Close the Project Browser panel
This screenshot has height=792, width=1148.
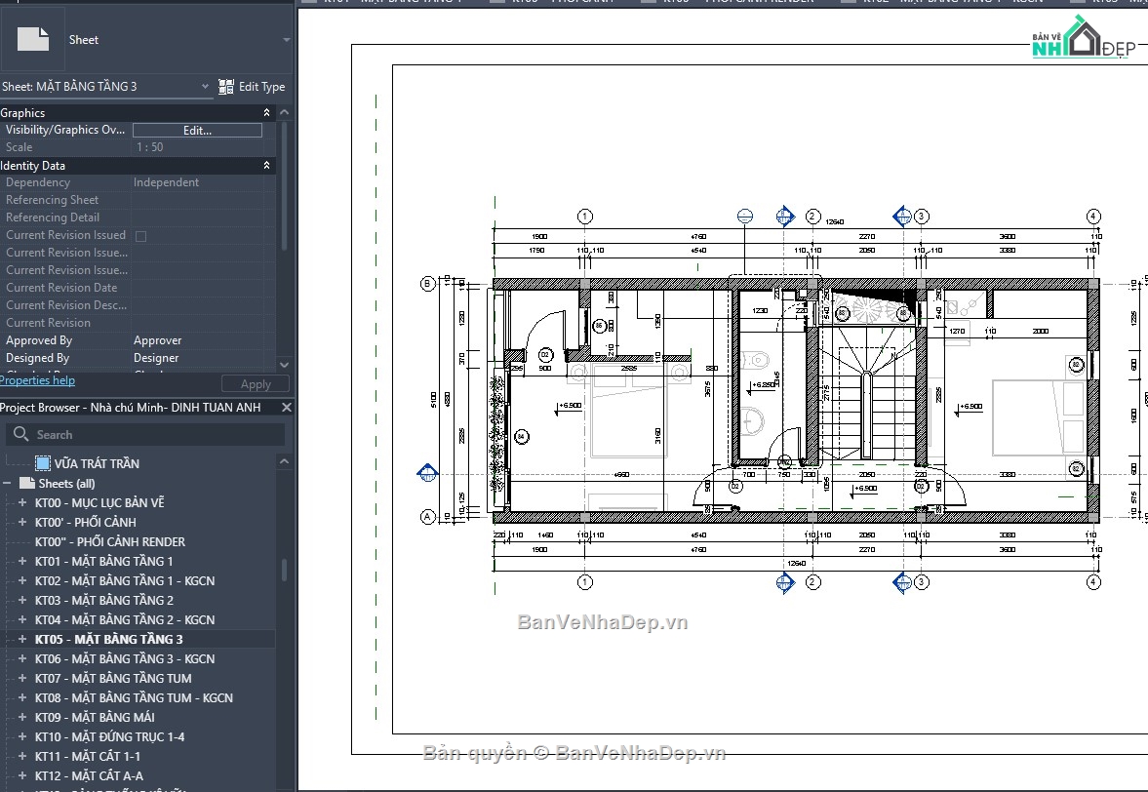coord(286,407)
